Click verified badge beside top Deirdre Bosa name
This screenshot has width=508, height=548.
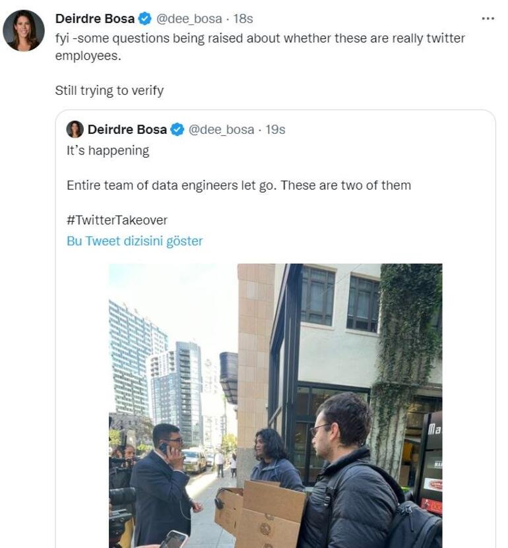[145, 18]
